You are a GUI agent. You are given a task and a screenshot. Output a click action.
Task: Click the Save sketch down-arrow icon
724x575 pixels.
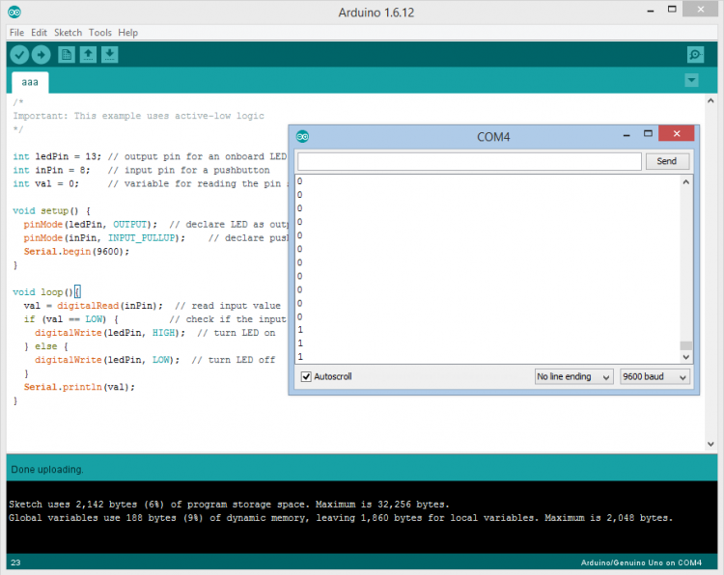[109, 55]
